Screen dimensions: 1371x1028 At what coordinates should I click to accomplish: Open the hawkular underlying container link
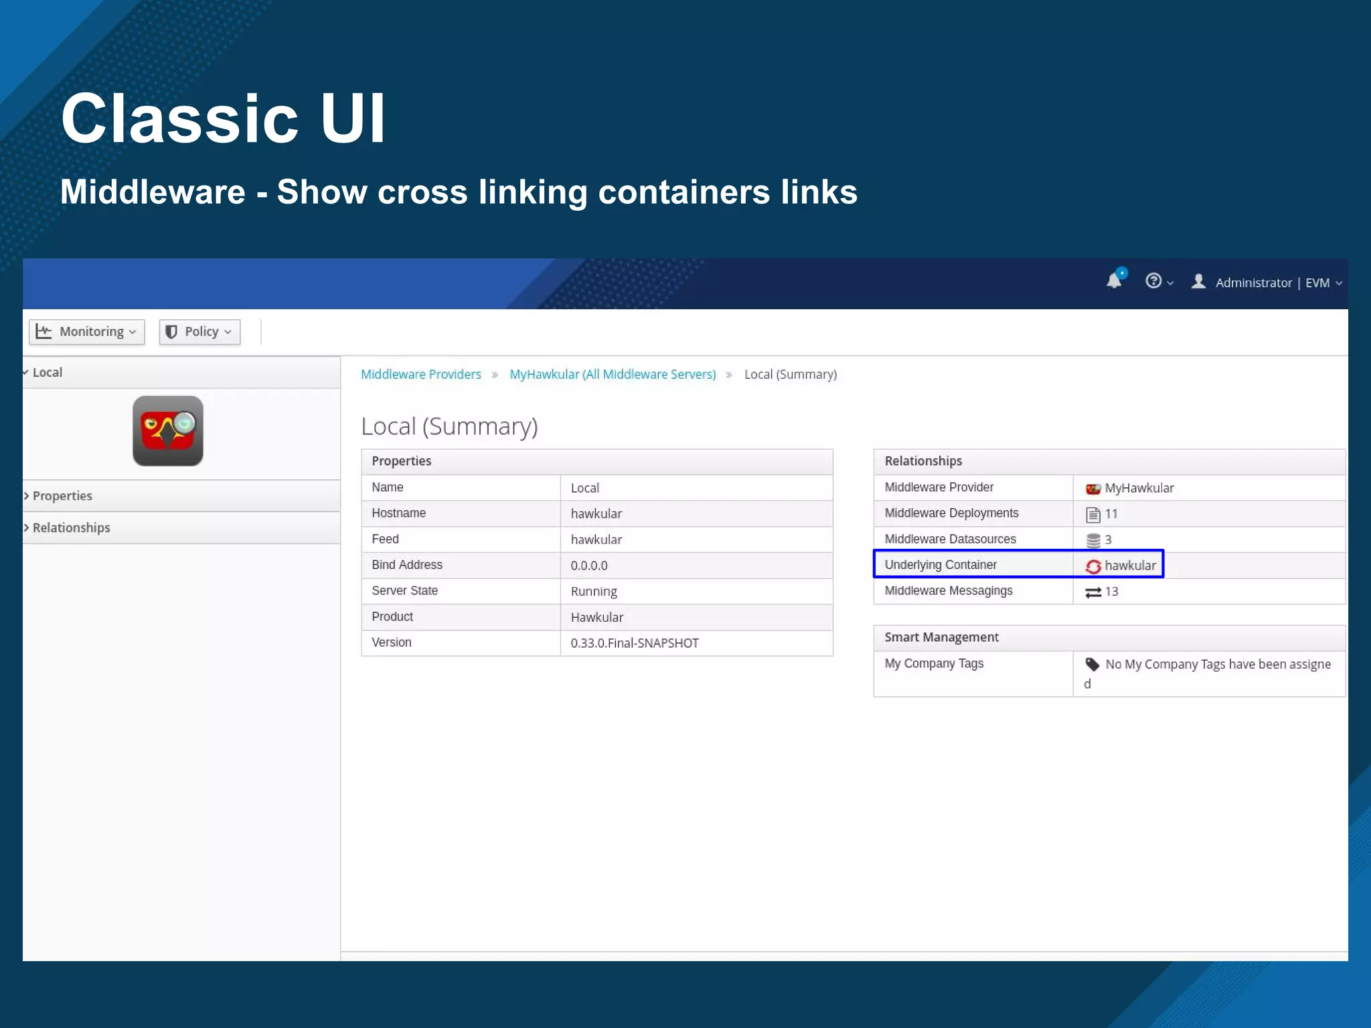1130,566
